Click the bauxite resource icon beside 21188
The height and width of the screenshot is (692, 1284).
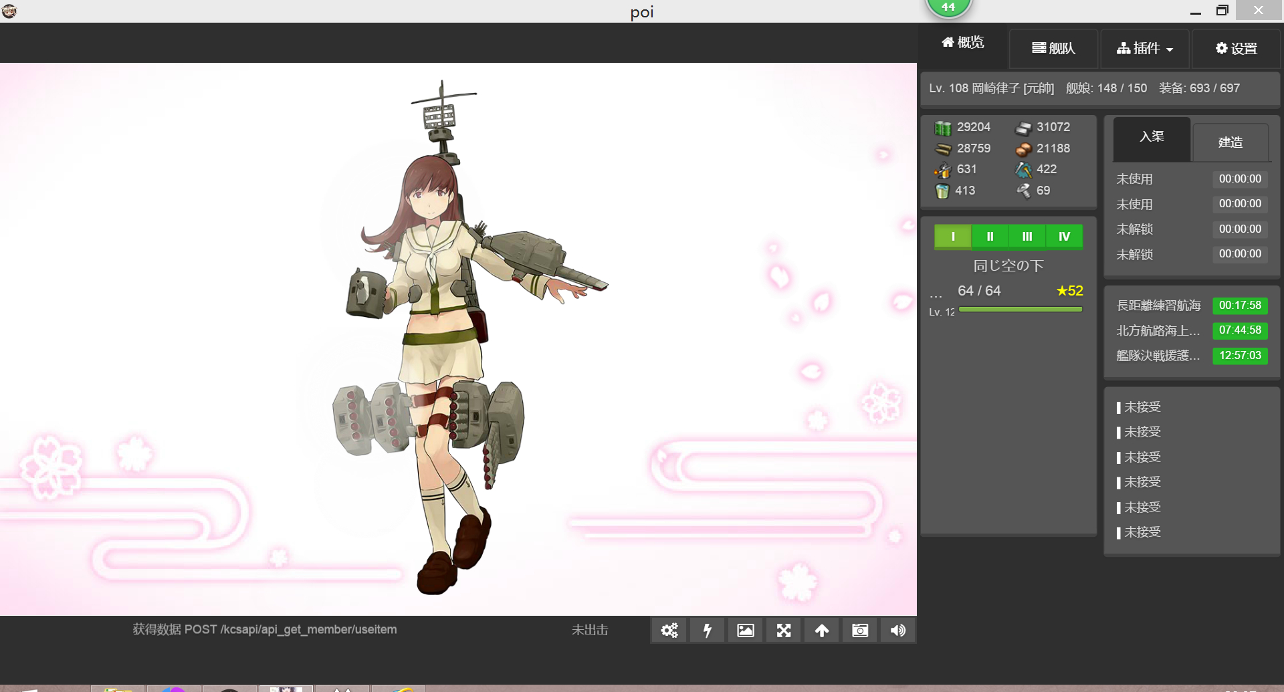coord(1023,149)
